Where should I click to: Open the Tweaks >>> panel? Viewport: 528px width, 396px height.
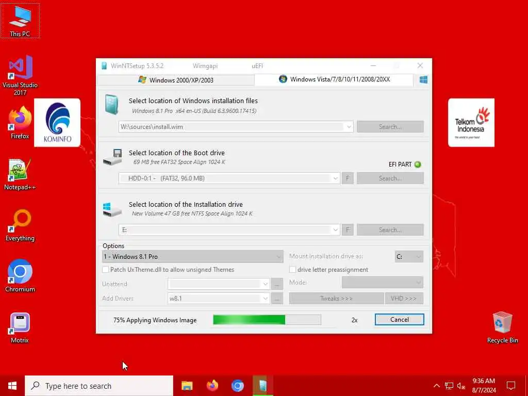tap(336, 299)
